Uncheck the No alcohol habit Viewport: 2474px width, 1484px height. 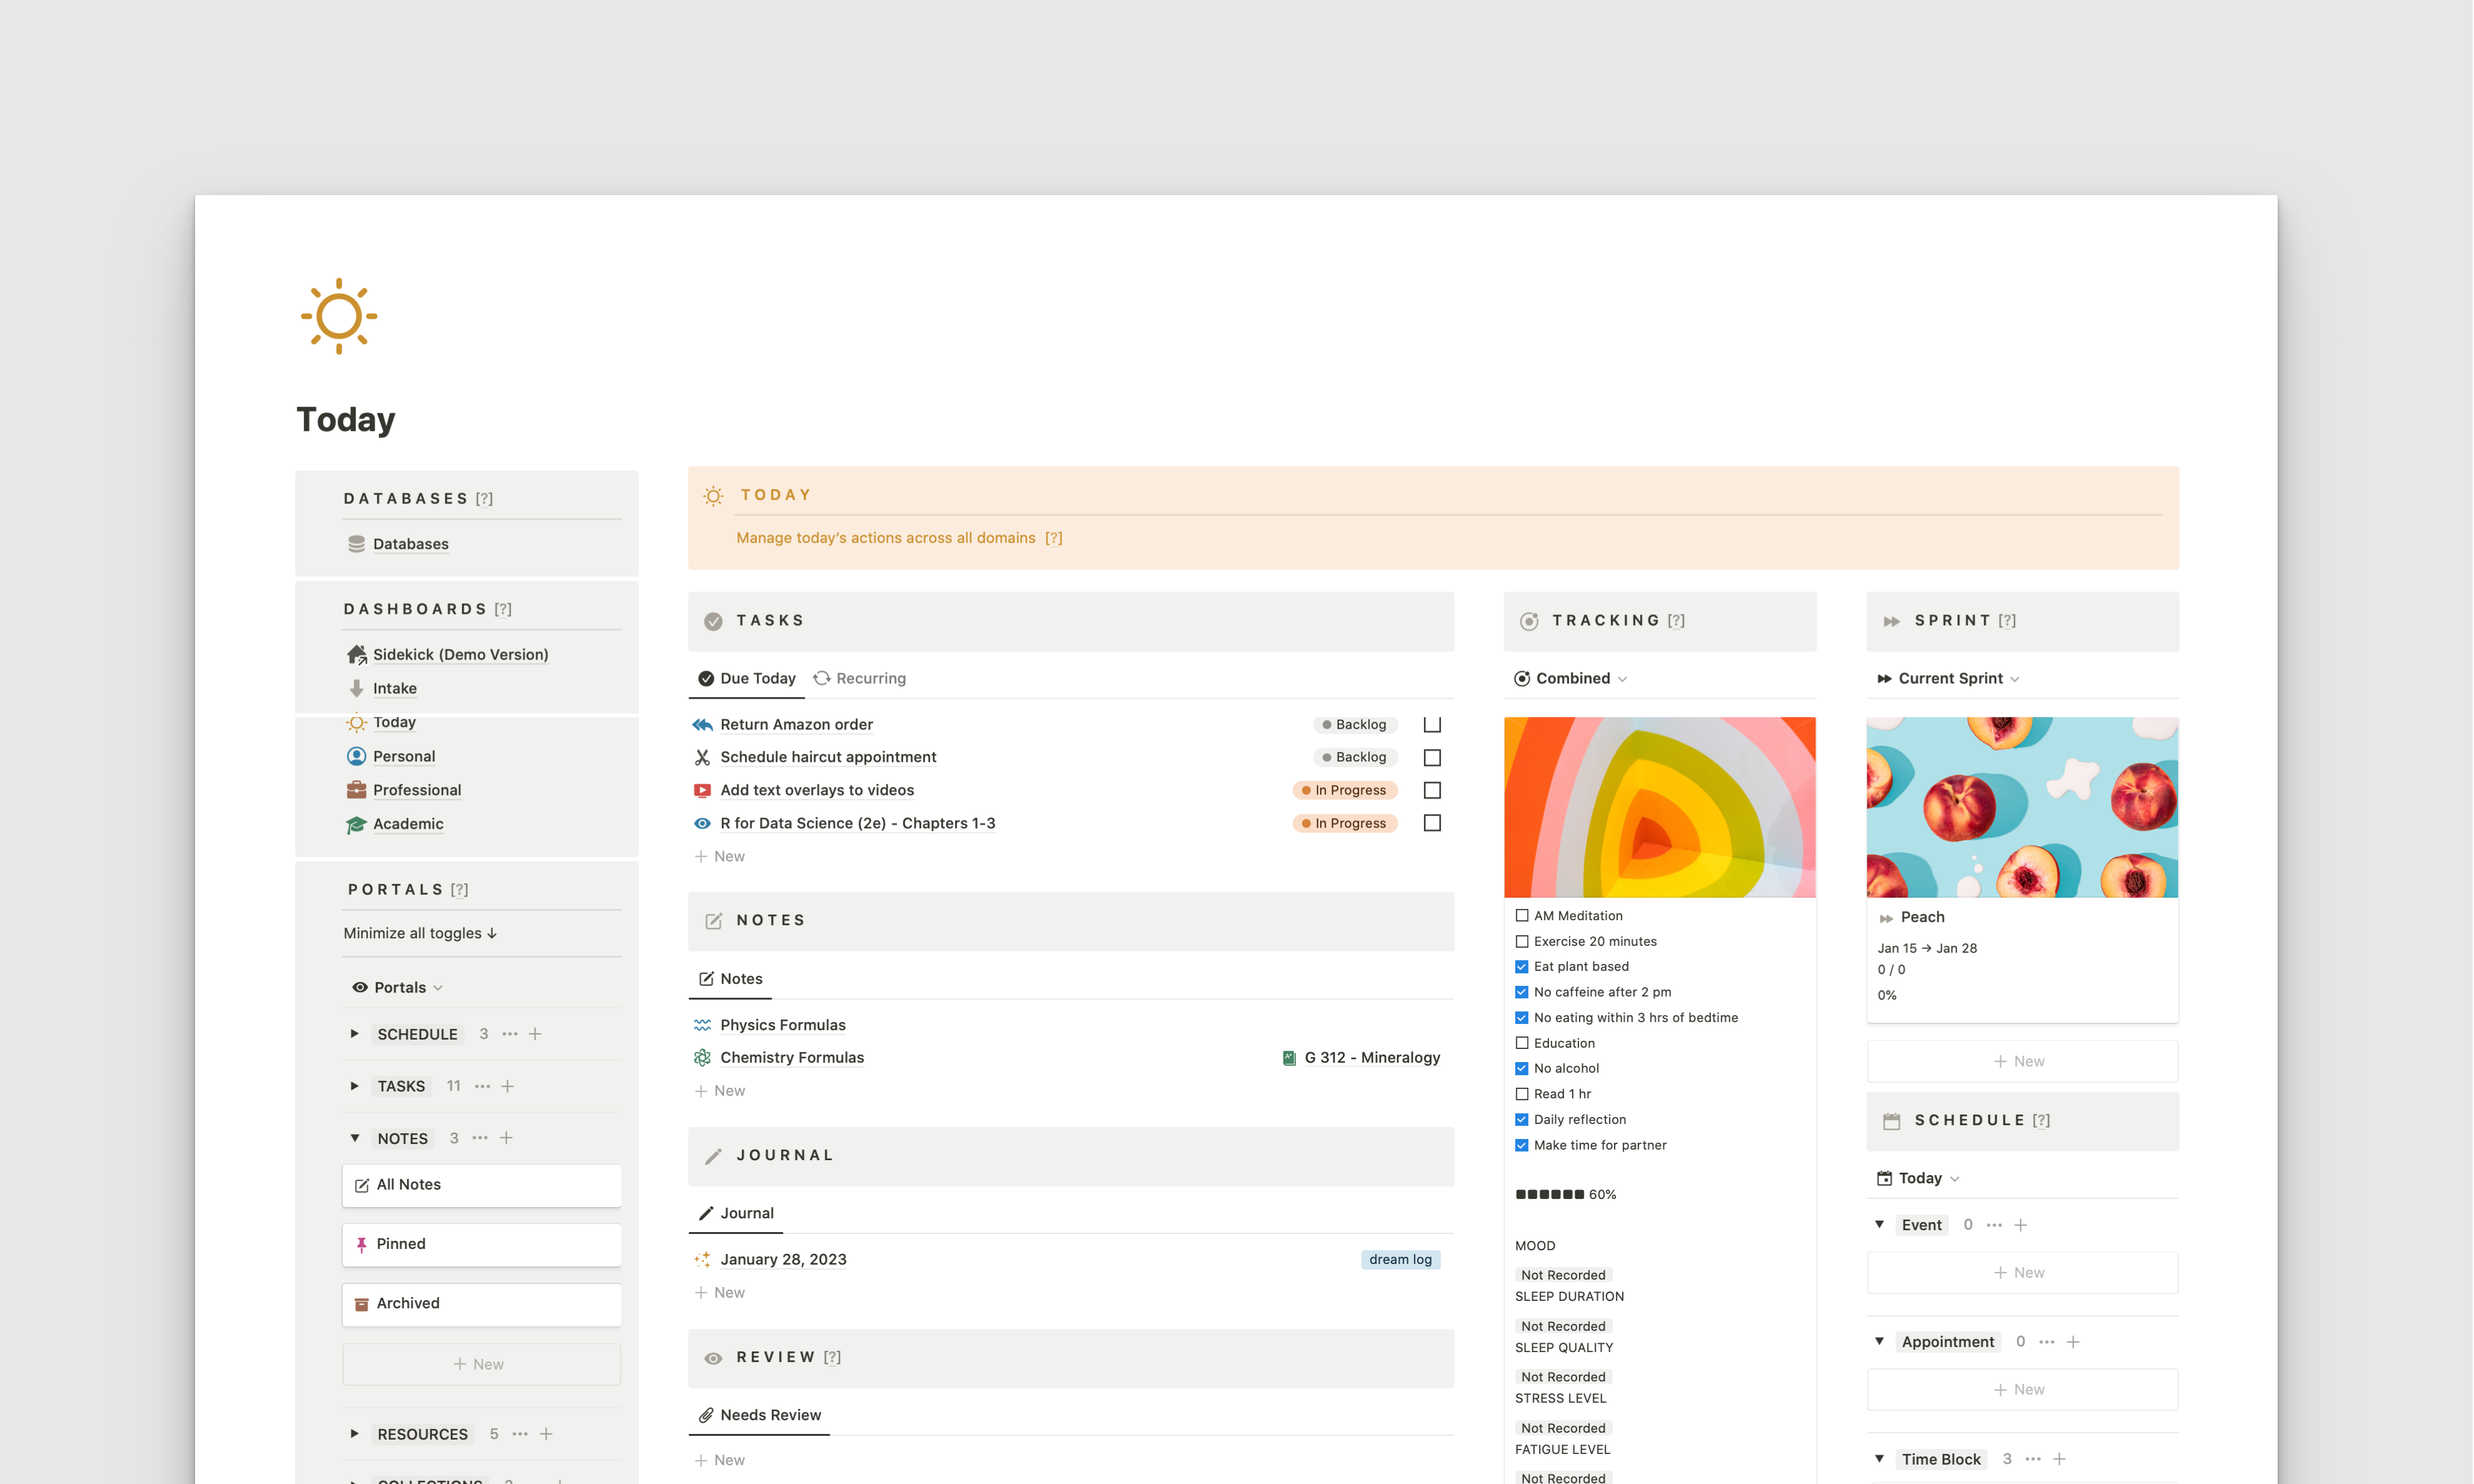tap(1522, 1068)
